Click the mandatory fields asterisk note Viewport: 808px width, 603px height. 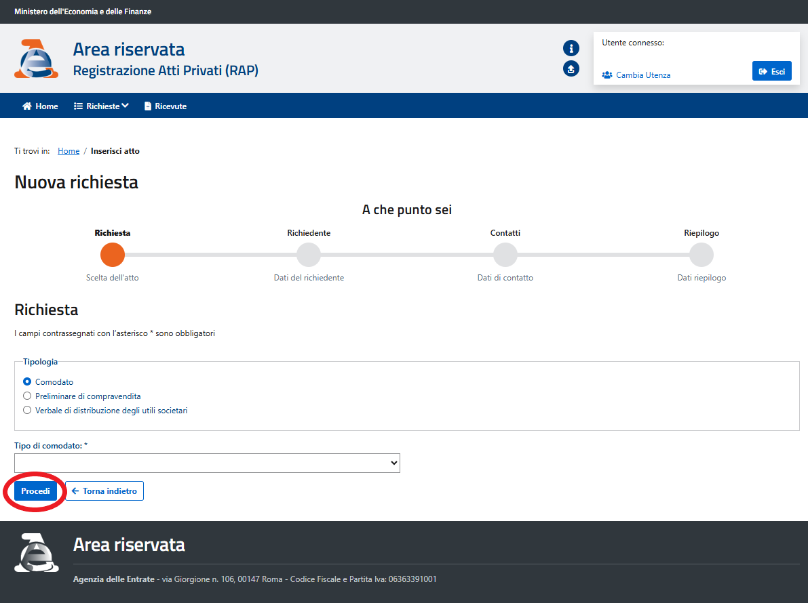coord(115,333)
